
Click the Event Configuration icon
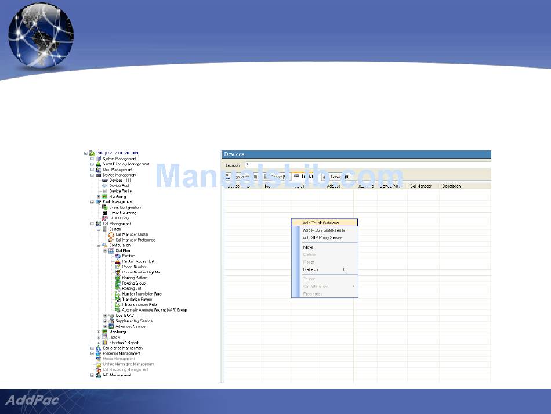click(104, 207)
